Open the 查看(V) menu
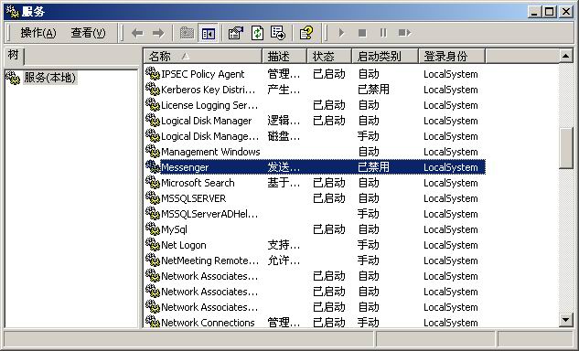 click(88, 33)
